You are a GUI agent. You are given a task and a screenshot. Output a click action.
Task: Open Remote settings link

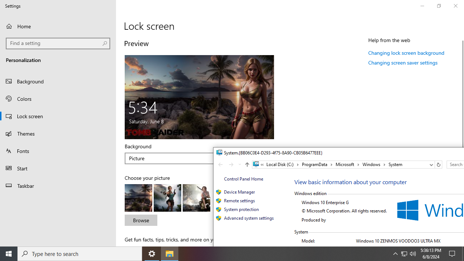click(239, 201)
